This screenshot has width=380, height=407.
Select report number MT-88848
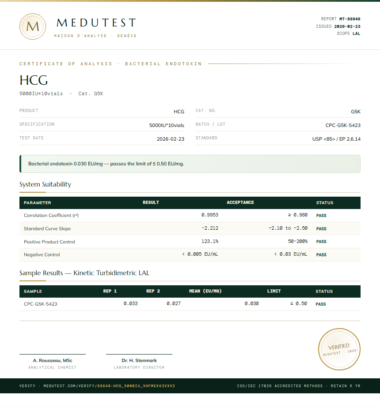click(x=350, y=19)
